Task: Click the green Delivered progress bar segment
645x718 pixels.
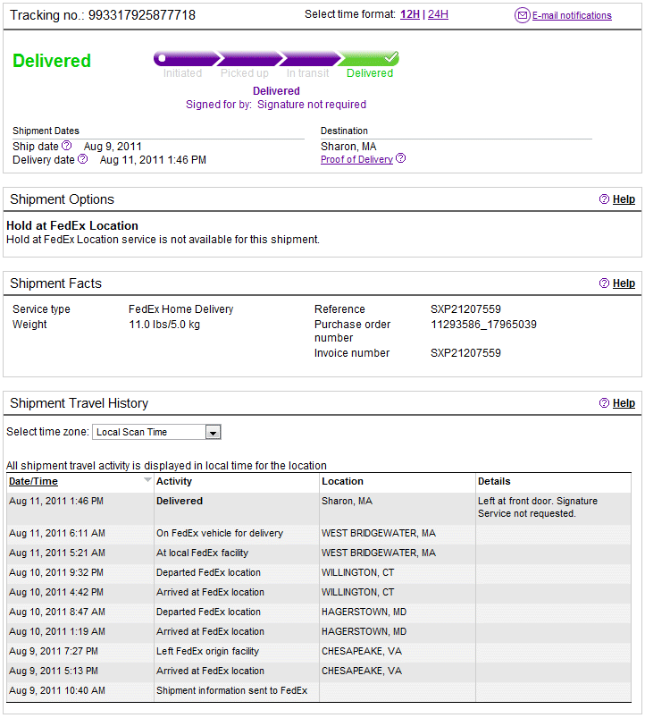Action: [368, 59]
